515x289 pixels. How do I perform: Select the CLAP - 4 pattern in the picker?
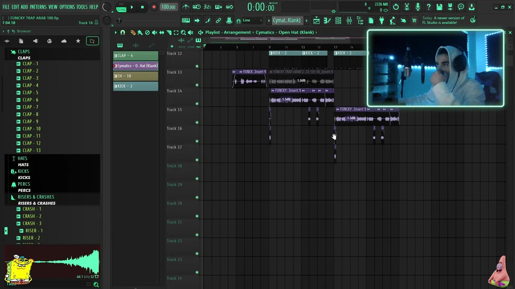click(136, 56)
